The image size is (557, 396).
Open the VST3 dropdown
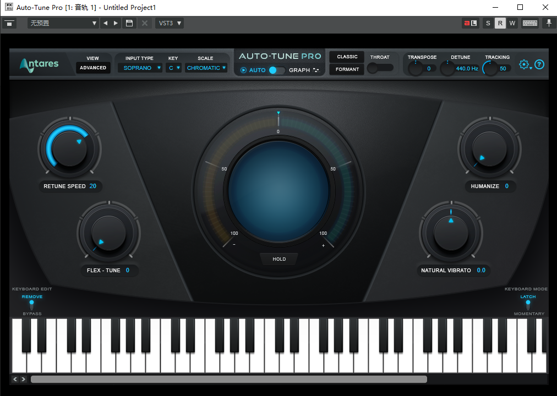pyautogui.click(x=170, y=23)
